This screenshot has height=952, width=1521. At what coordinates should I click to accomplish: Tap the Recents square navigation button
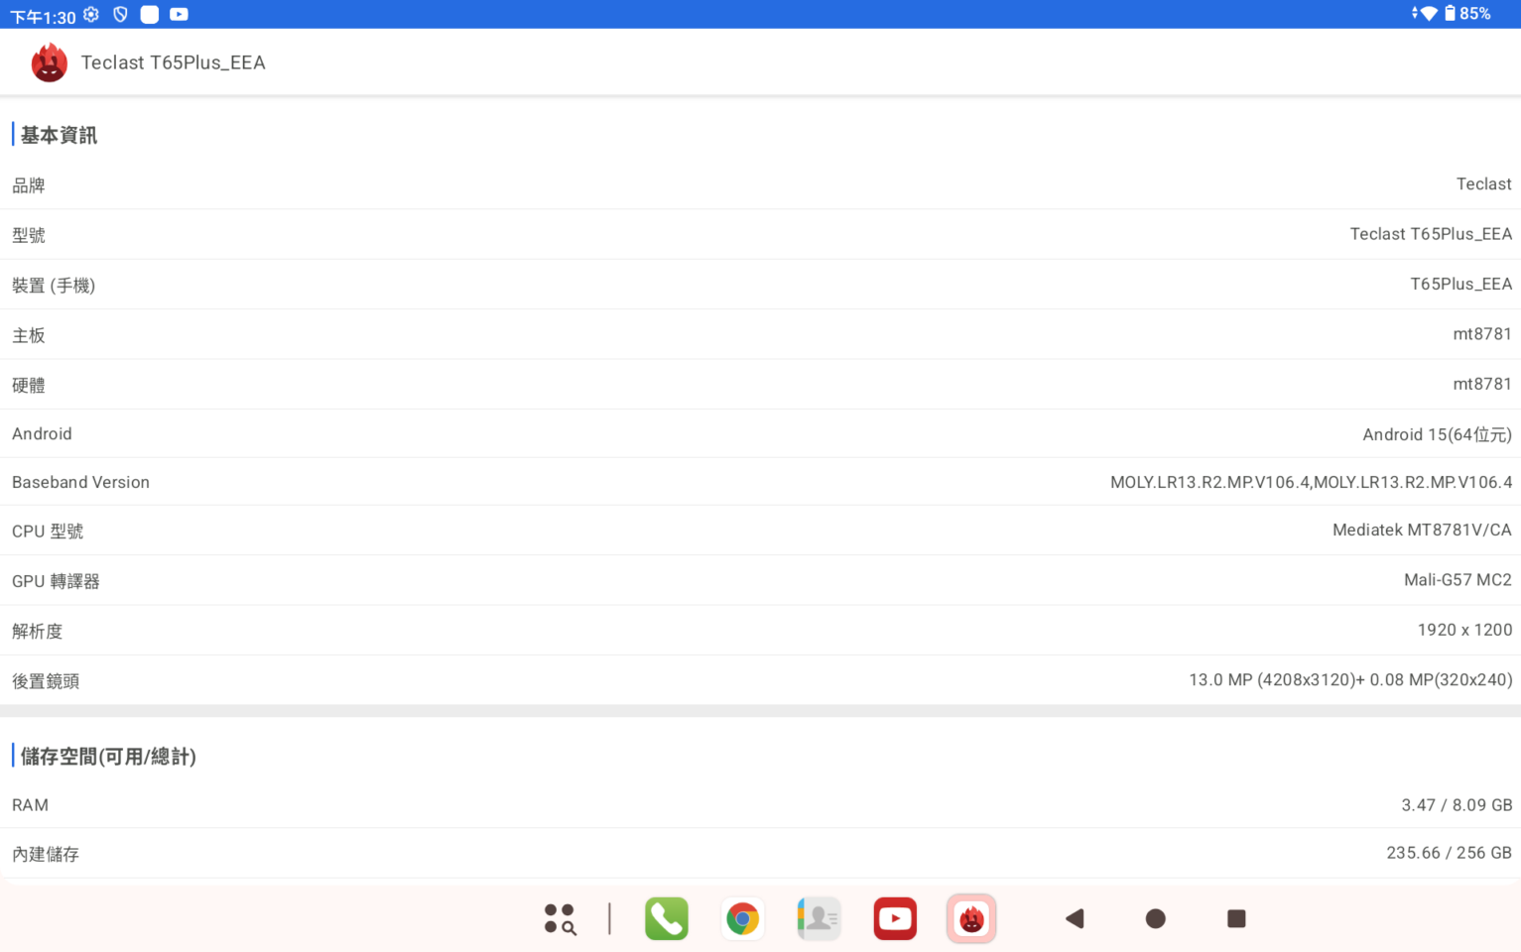[x=1236, y=919]
